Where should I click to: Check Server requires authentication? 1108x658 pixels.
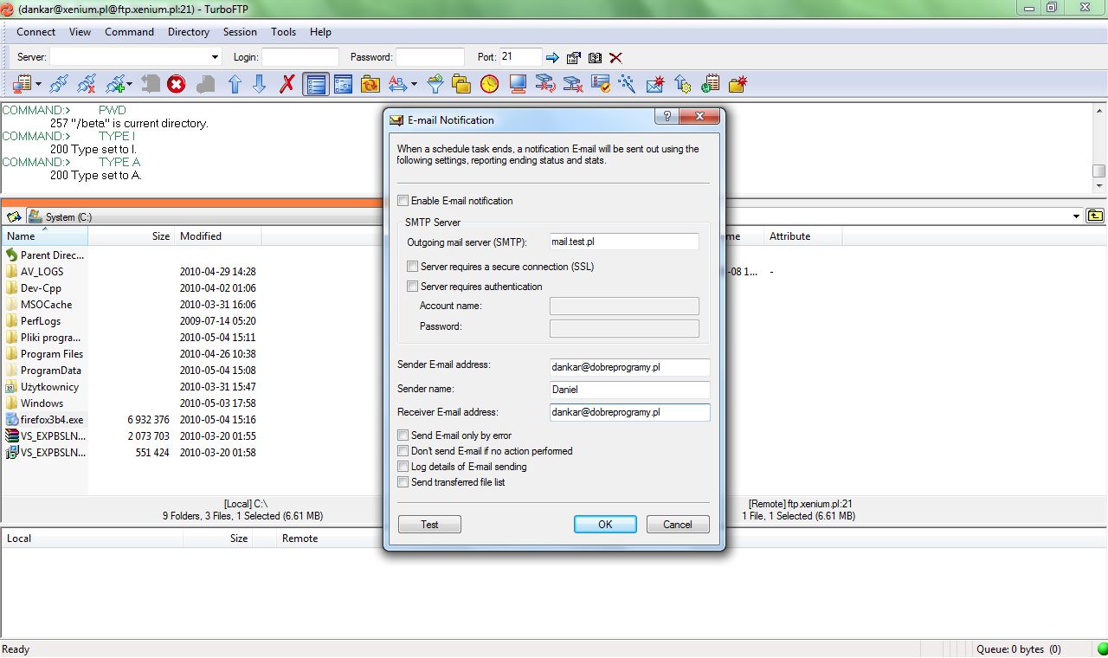(x=413, y=287)
